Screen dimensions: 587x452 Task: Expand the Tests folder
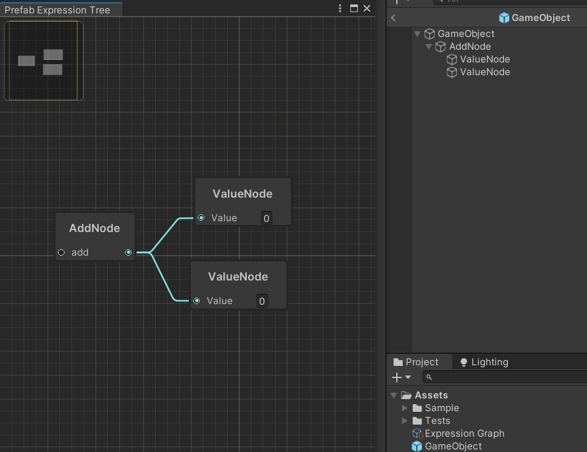point(405,421)
